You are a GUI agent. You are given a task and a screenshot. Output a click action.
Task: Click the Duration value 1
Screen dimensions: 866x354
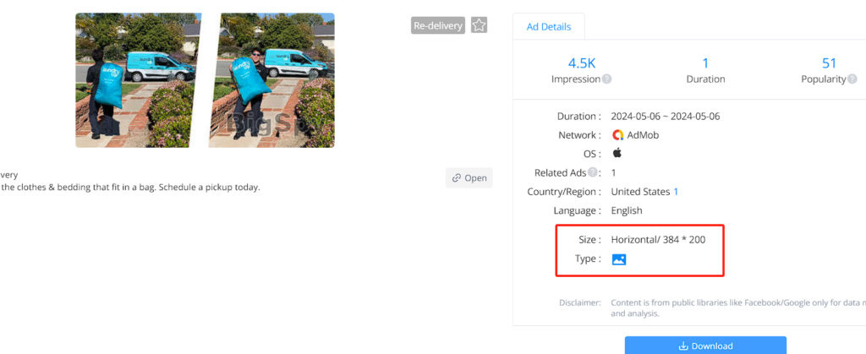click(705, 63)
